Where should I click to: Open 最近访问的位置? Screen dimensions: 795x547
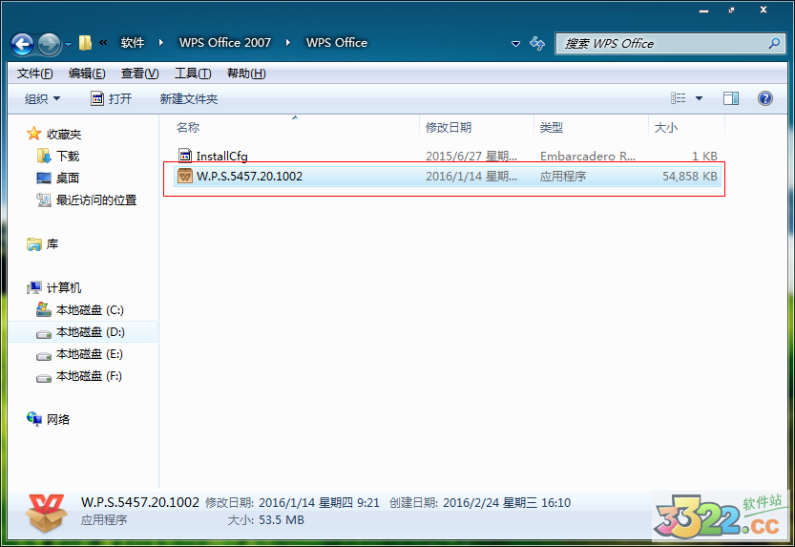tap(96, 200)
